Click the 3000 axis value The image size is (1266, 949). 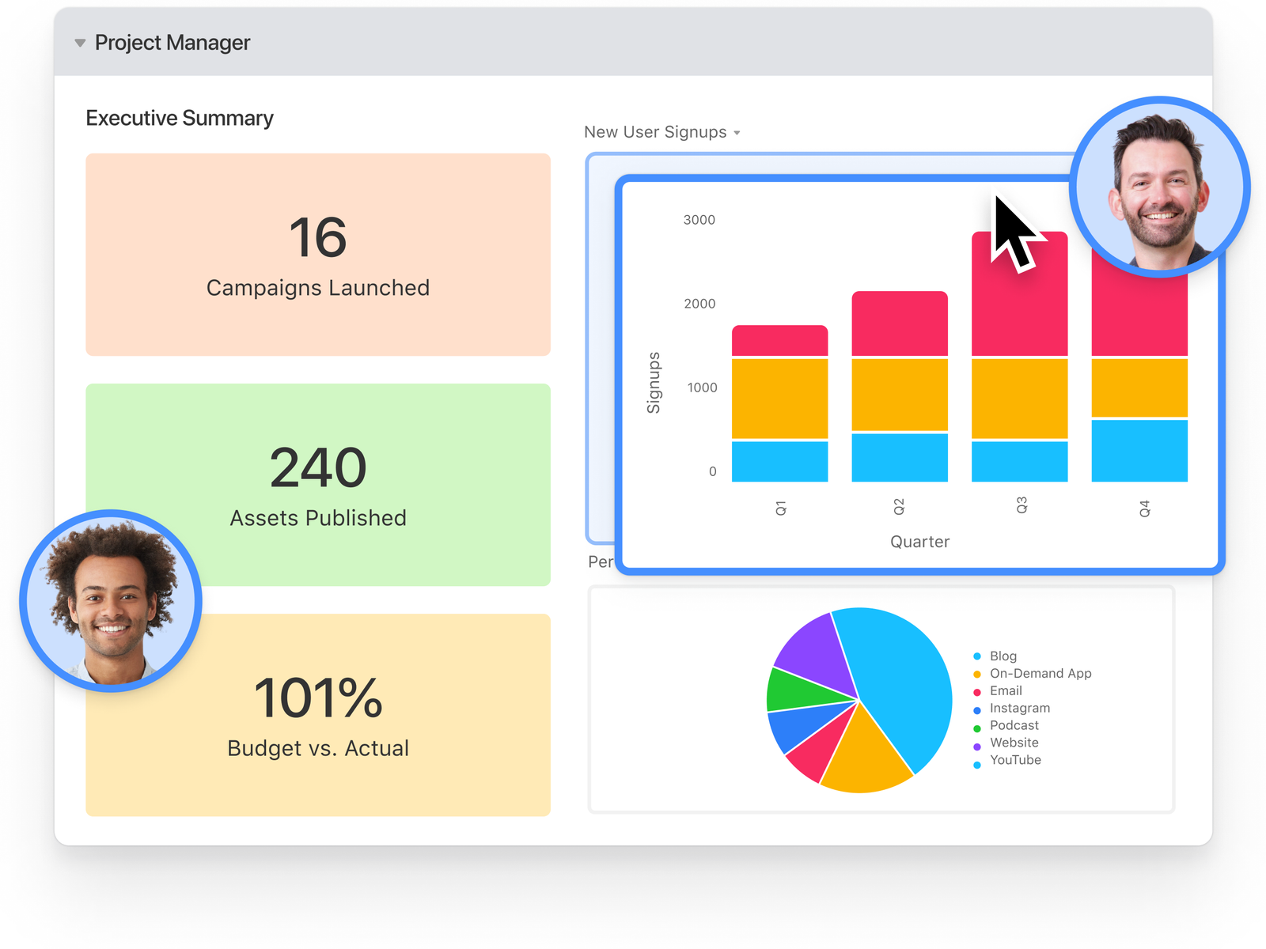pos(699,220)
